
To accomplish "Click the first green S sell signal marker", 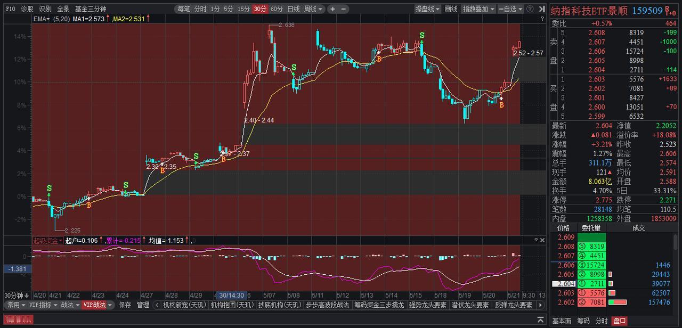I will [x=49, y=188].
